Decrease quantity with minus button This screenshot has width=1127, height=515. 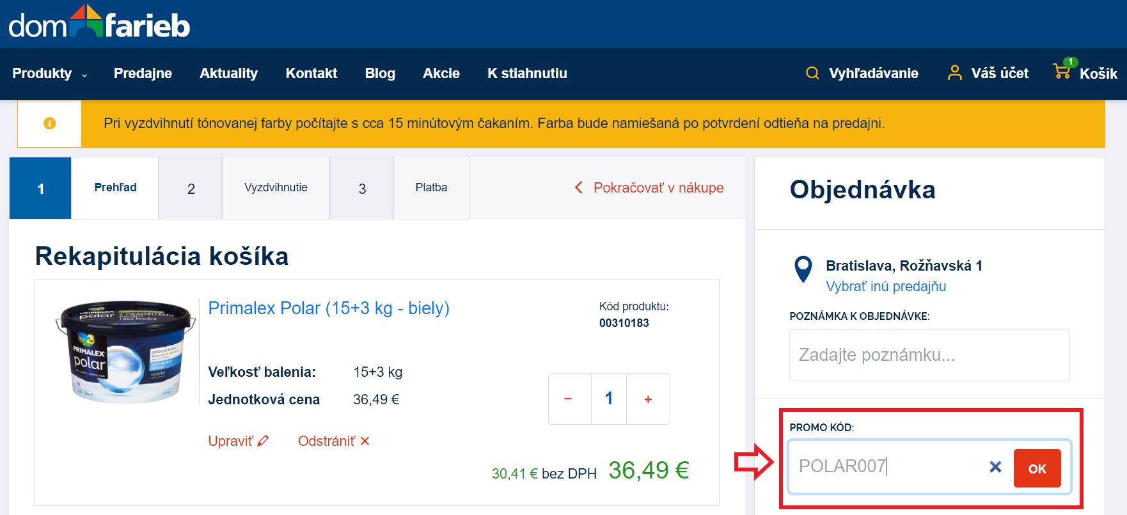[x=568, y=399]
